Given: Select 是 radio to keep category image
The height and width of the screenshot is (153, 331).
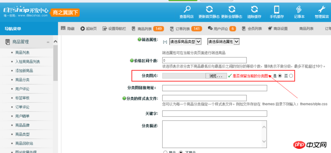Looking at the screenshot, I should pyautogui.click(x=280, y=76).
